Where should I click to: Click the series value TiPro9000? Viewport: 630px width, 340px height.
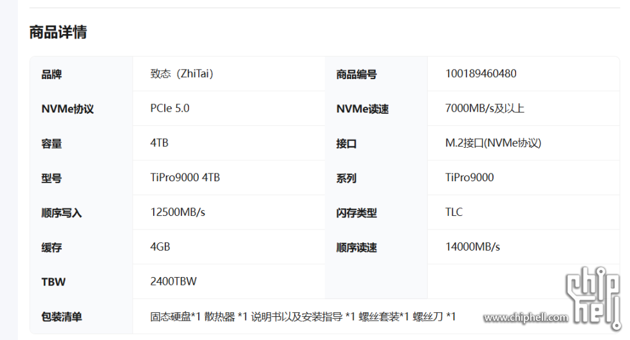click(x=469, y=177)
